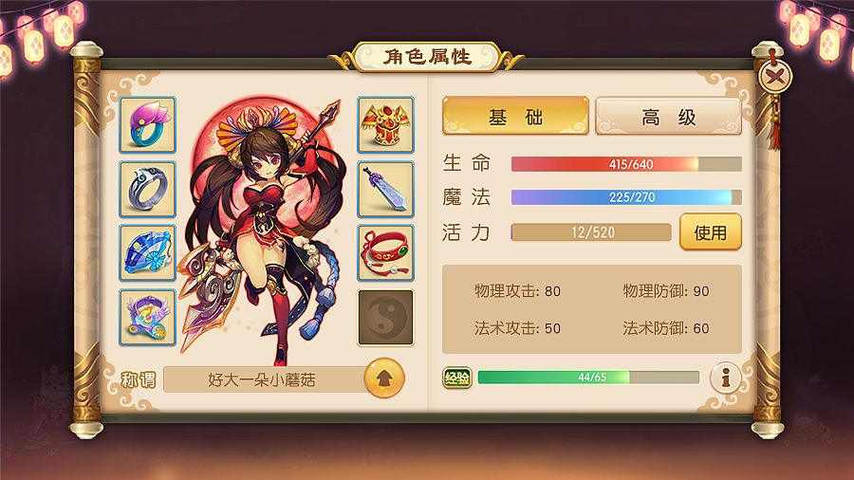Switch to the 高级 tab

[x=669, y=116]
